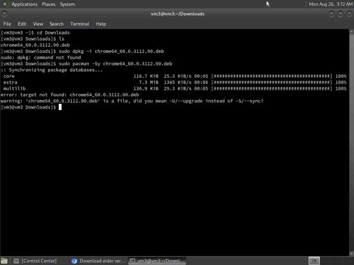
Task: Click the title bar text vm3@vm3:~/Downloads
Action: [x=177, y=14]
